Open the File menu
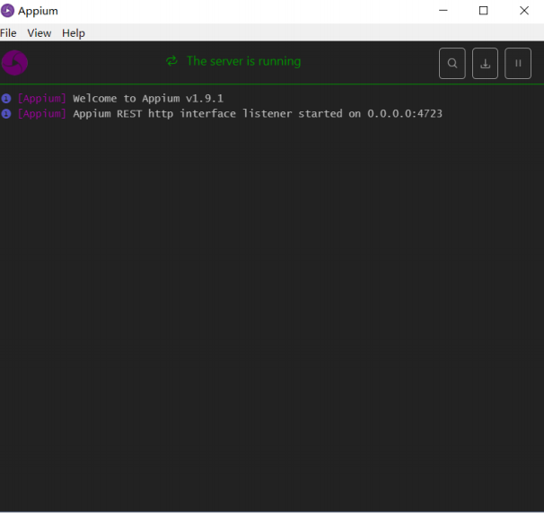Viewport: 544px width, 513px height. (8, 33)
